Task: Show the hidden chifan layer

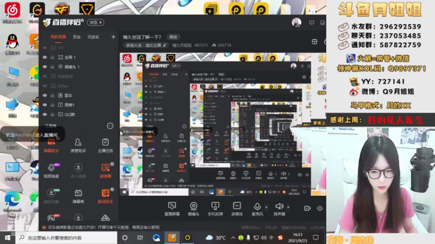Action: [x=45, y=86]
